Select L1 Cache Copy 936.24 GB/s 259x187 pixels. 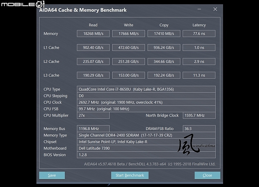(164, 48)
